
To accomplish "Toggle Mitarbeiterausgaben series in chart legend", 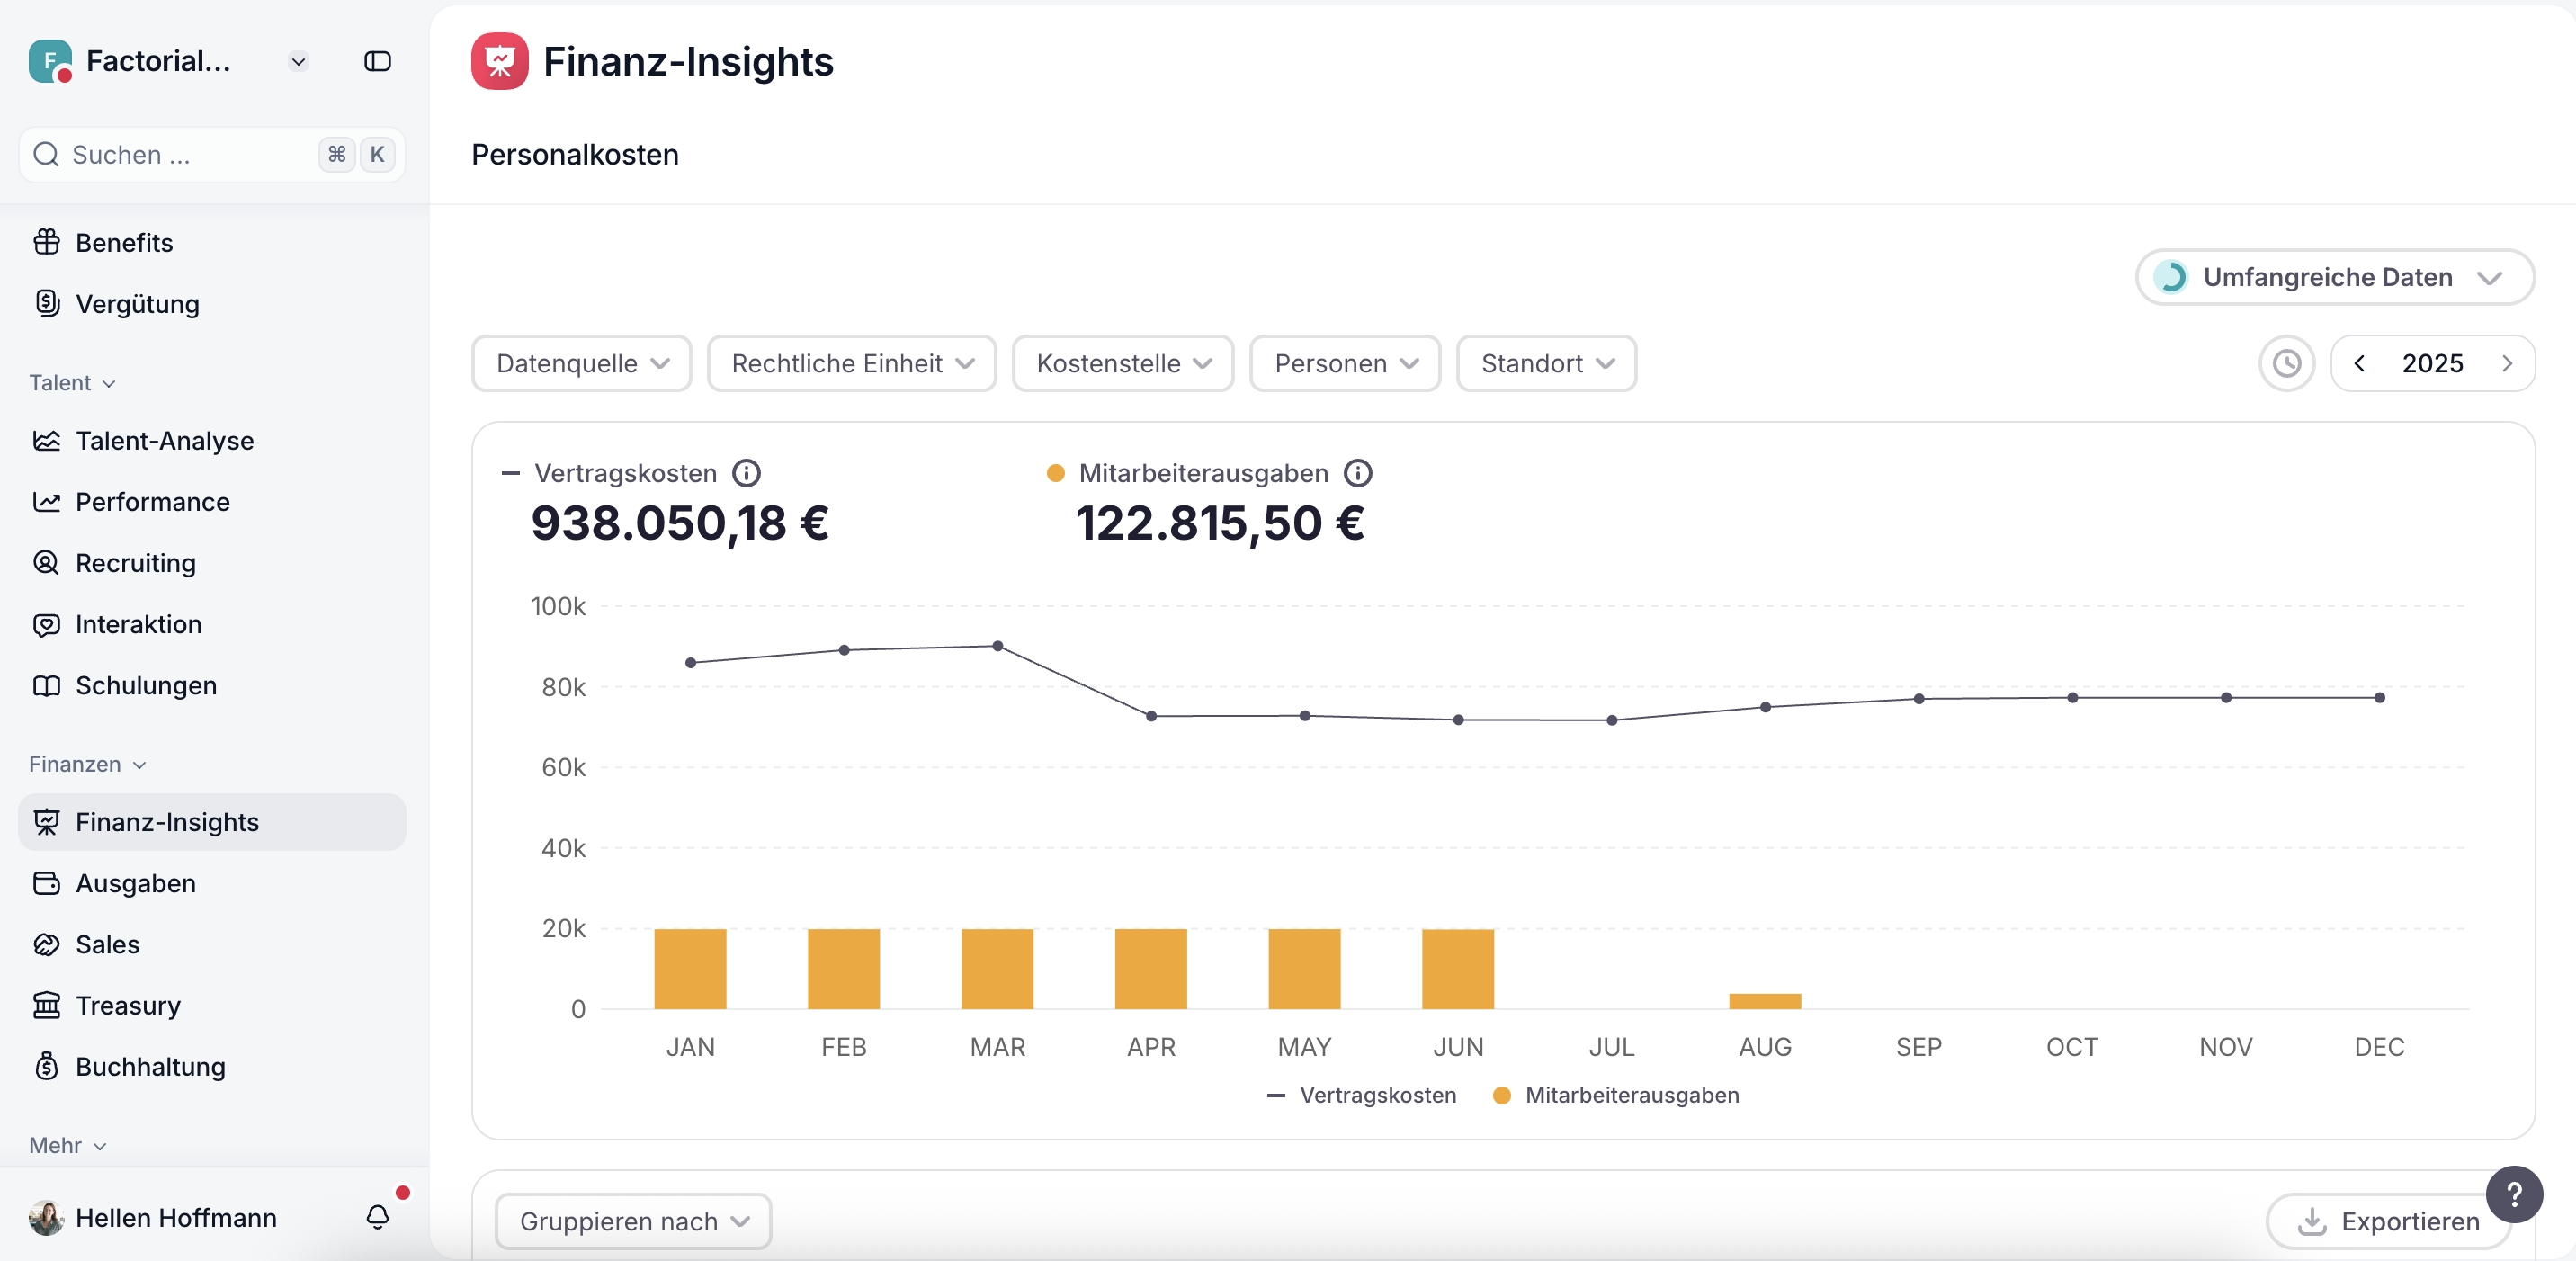I will (x=1616, y=1095).
